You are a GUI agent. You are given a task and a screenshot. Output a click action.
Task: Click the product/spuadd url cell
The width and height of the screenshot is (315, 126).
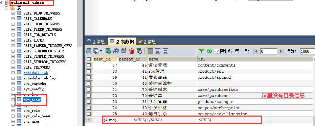255,77
